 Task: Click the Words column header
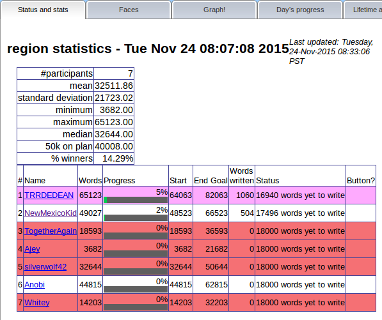coord(90,181)
